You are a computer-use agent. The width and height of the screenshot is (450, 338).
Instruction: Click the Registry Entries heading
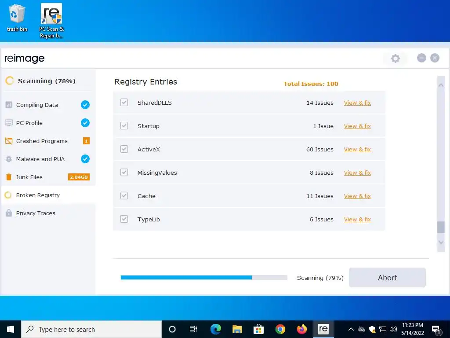point(146,81)
